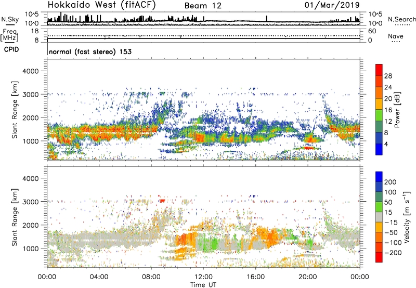416x288 pixels.
Task: Click the power colorbar '28' label
Action: [x=388, y=76]
